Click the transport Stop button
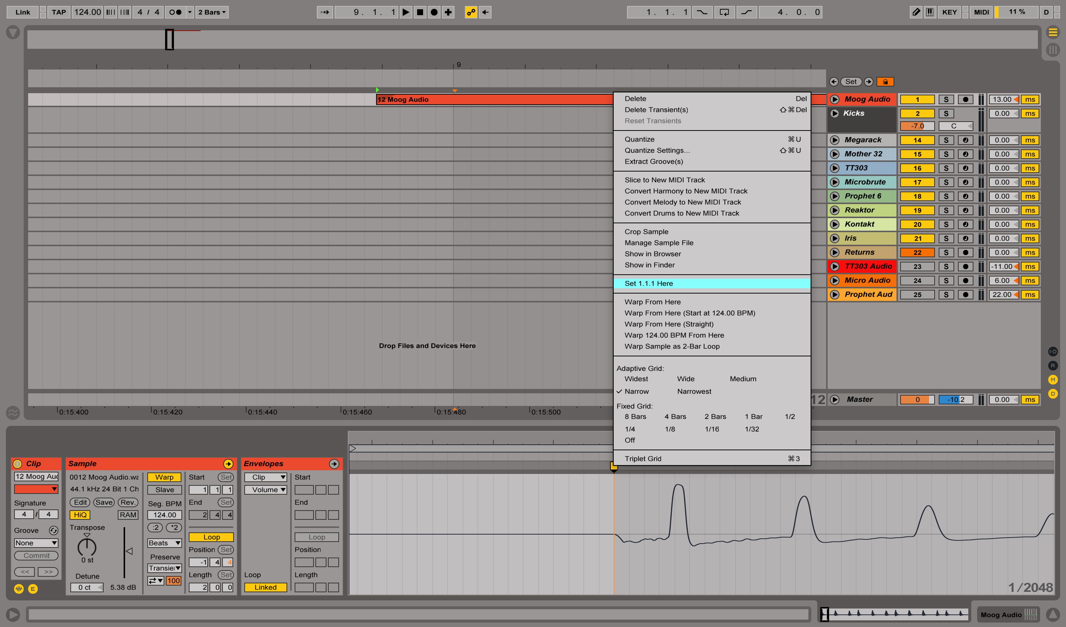Image resolution: width=1066 pixels, height=627 pixels. 420,12
